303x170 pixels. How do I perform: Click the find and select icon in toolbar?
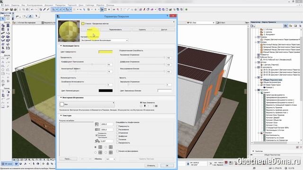(41, 9)
